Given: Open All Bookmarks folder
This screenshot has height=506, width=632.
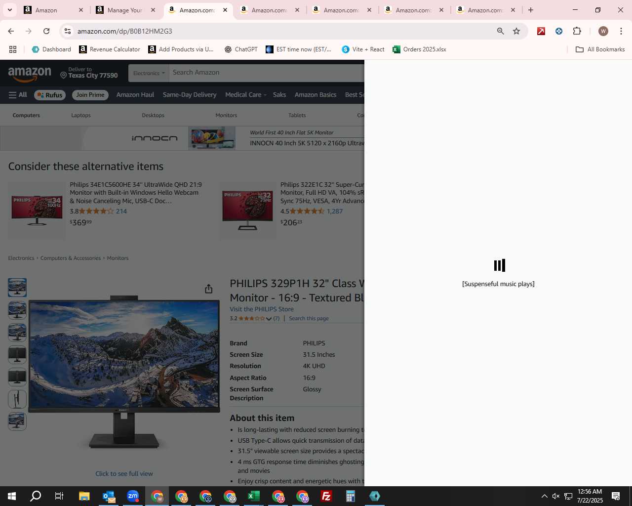Looking at the screenshot, I should [600, 49].
